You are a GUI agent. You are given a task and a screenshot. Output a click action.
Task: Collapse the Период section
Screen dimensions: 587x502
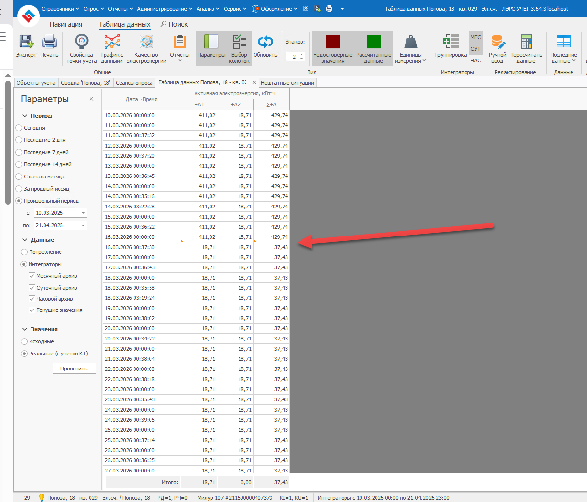tap(25, 116)
